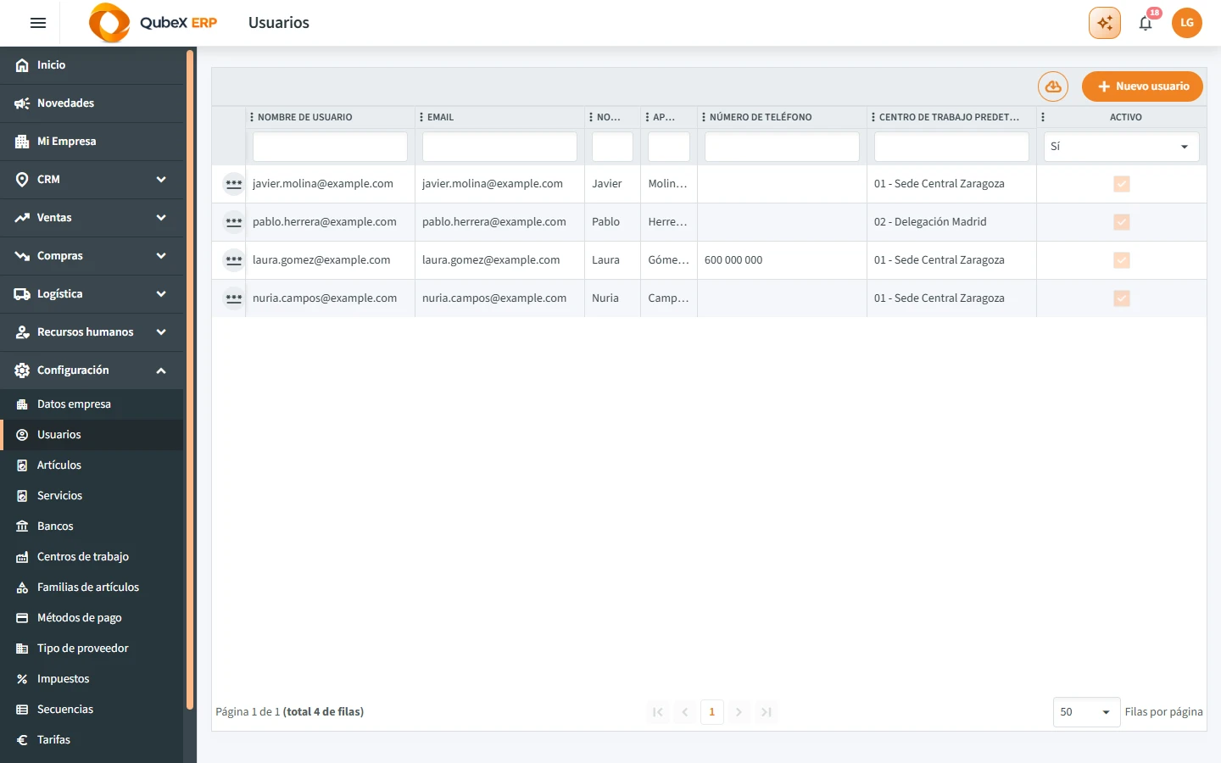Collapse the Configuración sidebar section
Viewport: 1221px width, 763px height.
pyautogui.click(x=92, y=370)
